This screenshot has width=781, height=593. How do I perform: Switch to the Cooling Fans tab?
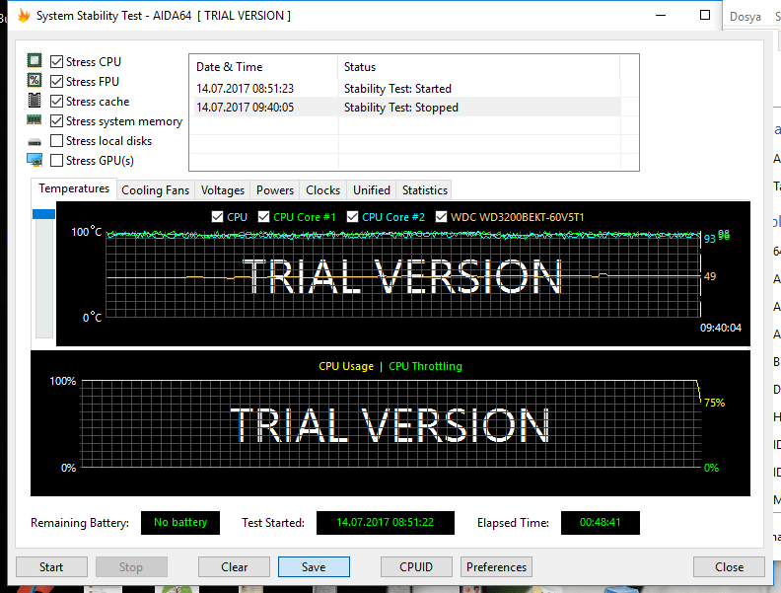click(x=156, y=190)
